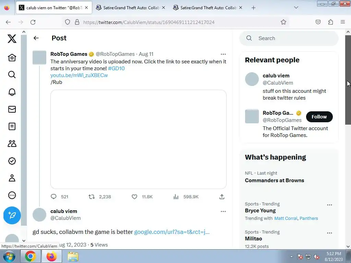The height and width of the screenshot is (263, 351).
Task: Open the Windows Start button
Action: (9, 256)
